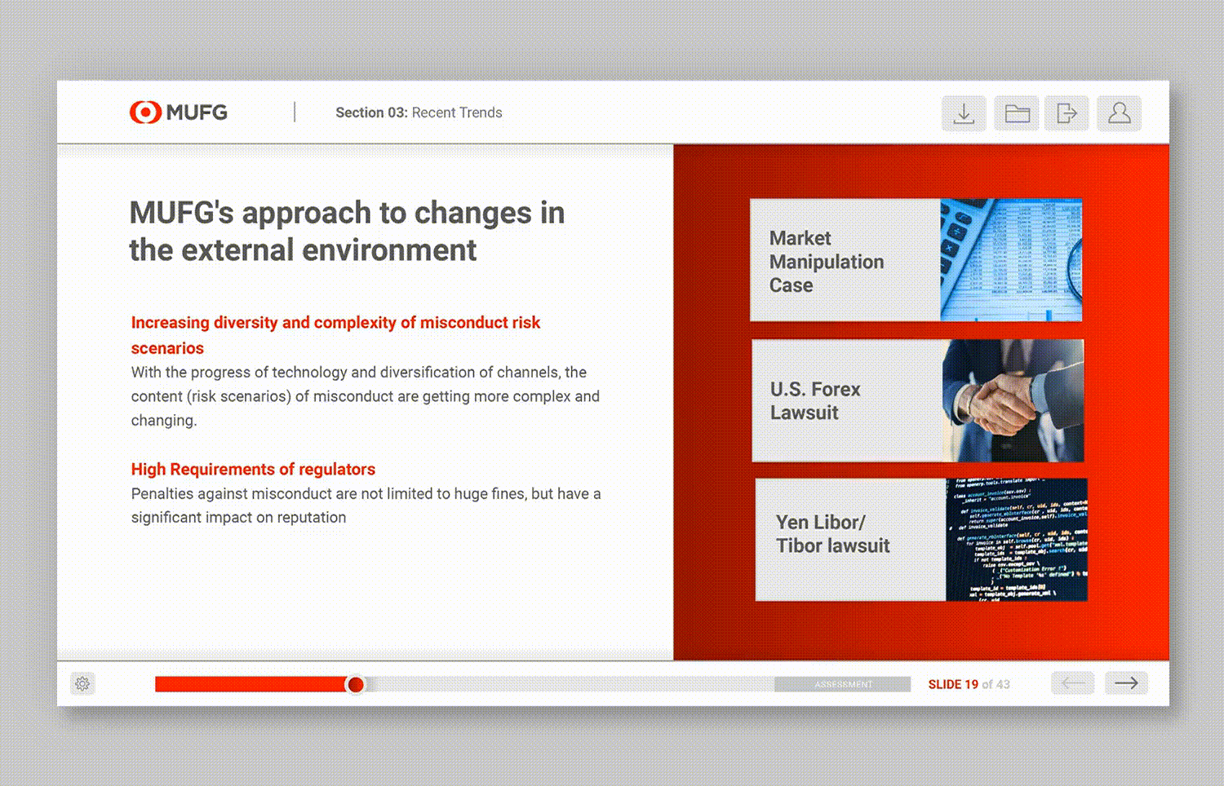Open the Yen Libor/Tibor lawsuit card

[921, 540]
